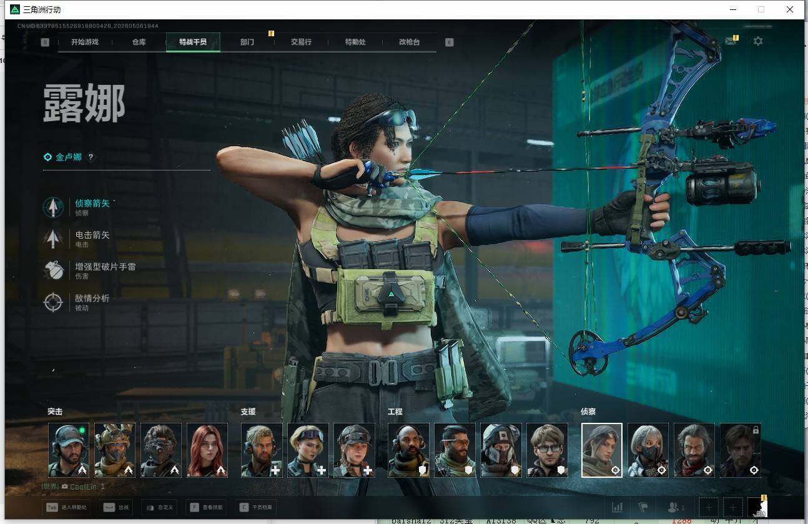Close the 三角洲行动 window
This screenshot has width=808, height=524.
790,9
